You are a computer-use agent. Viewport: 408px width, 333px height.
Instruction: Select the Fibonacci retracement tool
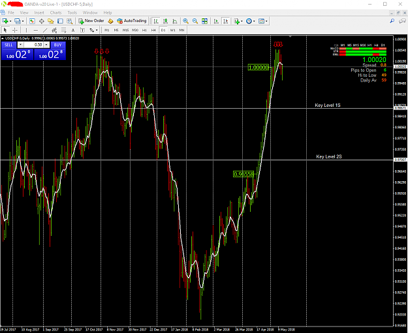(x=63, y=30)
